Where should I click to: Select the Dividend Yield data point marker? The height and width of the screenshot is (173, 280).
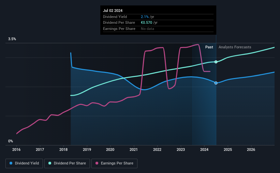(216, 83)
